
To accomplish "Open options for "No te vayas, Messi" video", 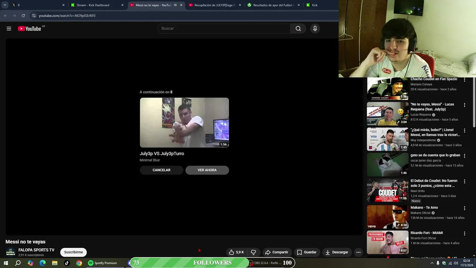I will click(464, 105).
